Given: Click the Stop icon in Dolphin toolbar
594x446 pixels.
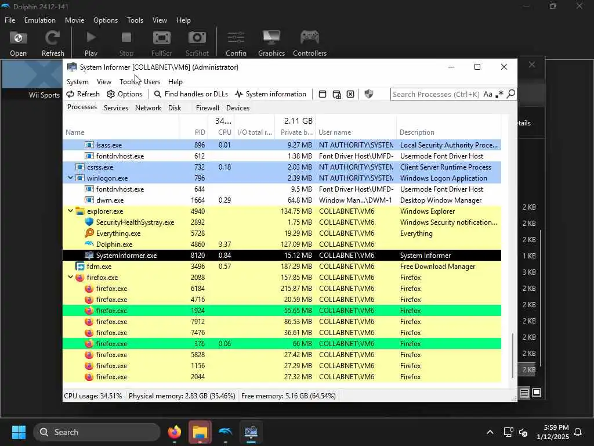Looking at the screenshot, I should click(x=126, y=38).
